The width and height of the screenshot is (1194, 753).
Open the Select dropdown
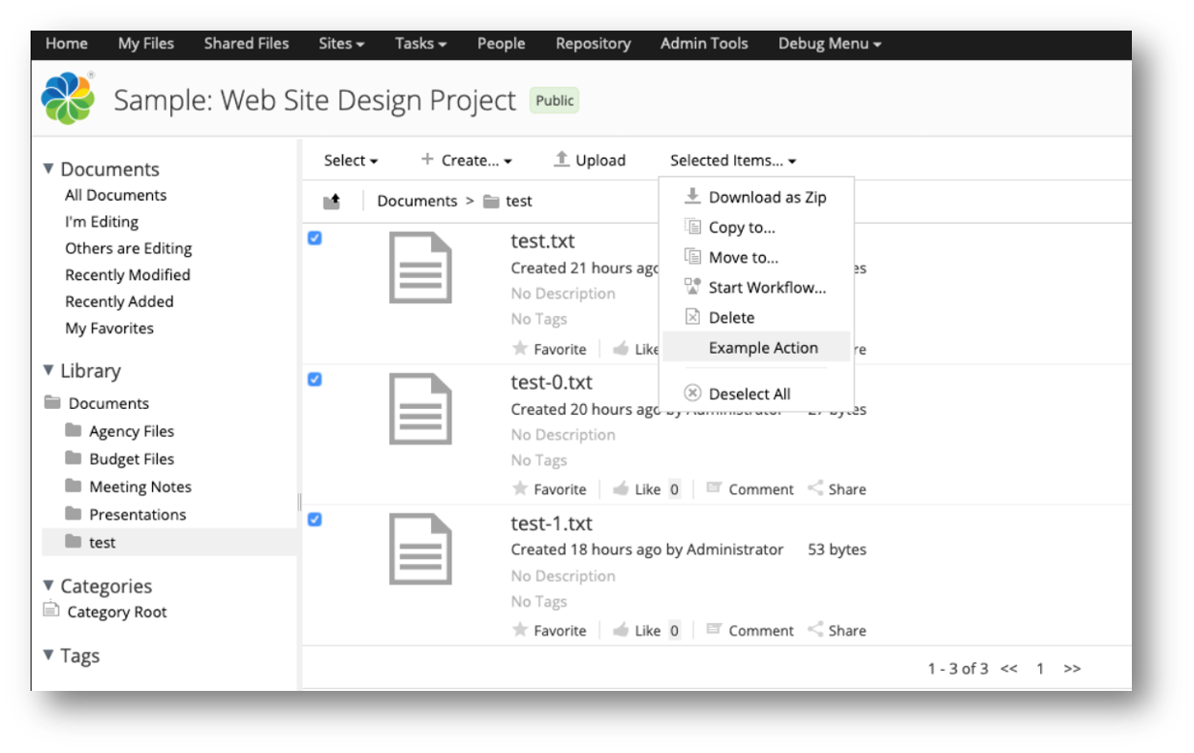[x=351, y=161]
